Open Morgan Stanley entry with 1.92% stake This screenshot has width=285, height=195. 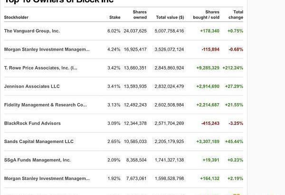[x=47, y=178]
